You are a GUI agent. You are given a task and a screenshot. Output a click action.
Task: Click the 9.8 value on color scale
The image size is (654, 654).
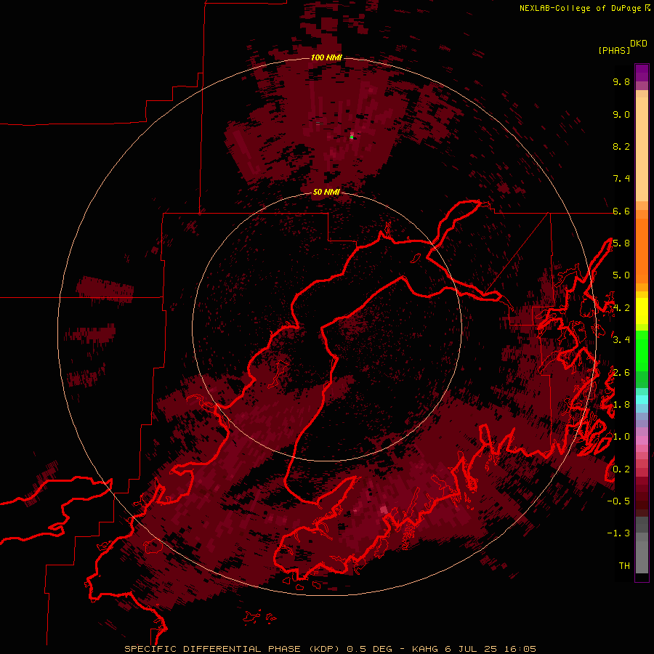[621, 81]
